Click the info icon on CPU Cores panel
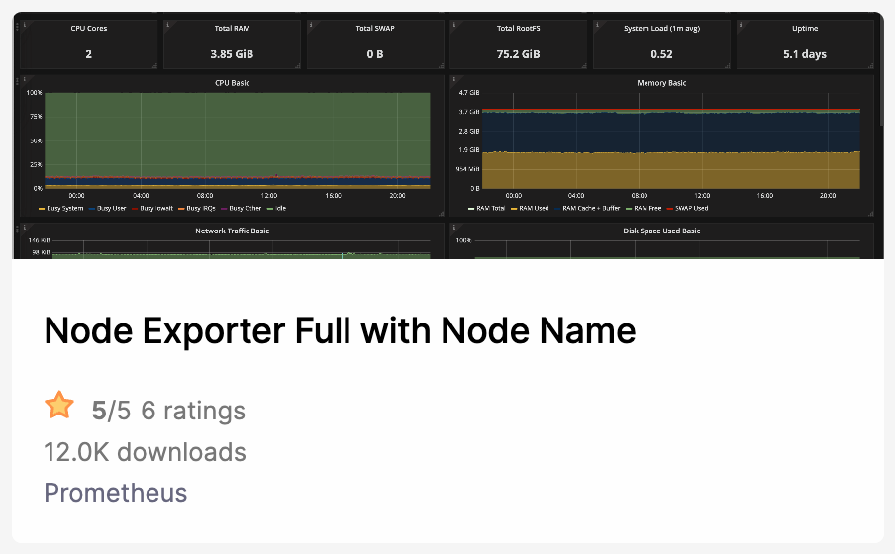 [x=24, y=24]
